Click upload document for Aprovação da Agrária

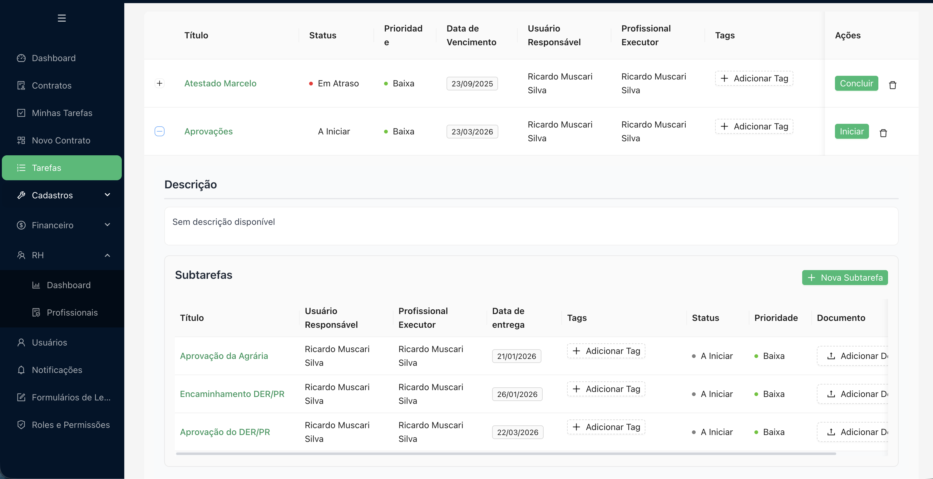(855, 356)
